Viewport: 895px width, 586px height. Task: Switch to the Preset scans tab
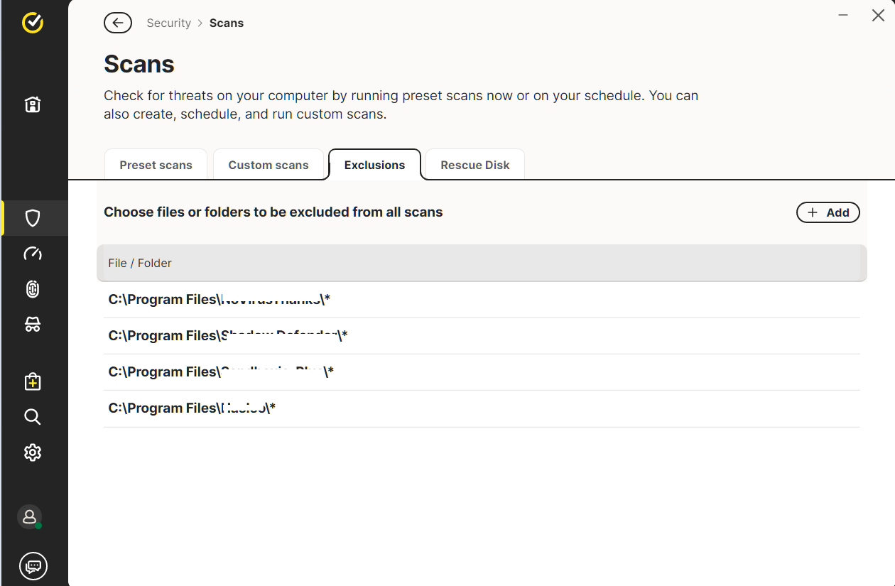point(156,165)
